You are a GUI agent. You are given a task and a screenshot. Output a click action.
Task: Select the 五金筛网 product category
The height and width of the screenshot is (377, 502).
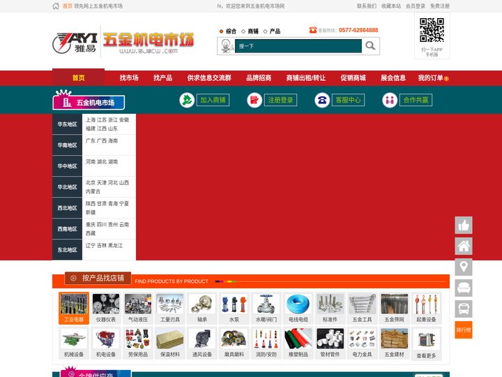[x=394, y=308]
